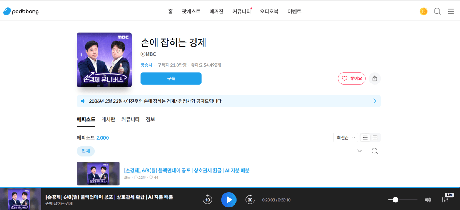The image size is (460, 210).
Task: Toggle the 좋아요 like button
Action: click(x=352, y=78)
